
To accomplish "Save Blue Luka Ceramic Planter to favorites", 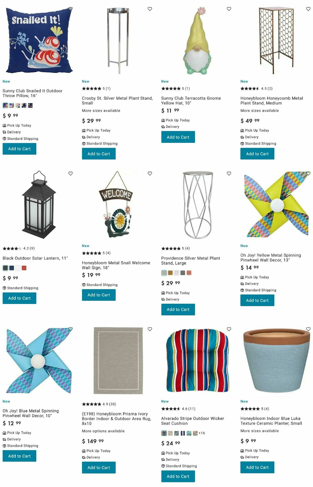I will [x=308, y=329].
